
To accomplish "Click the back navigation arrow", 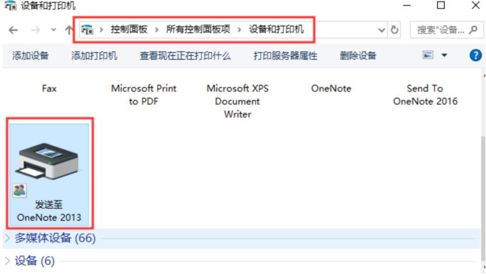I will 13,29.
